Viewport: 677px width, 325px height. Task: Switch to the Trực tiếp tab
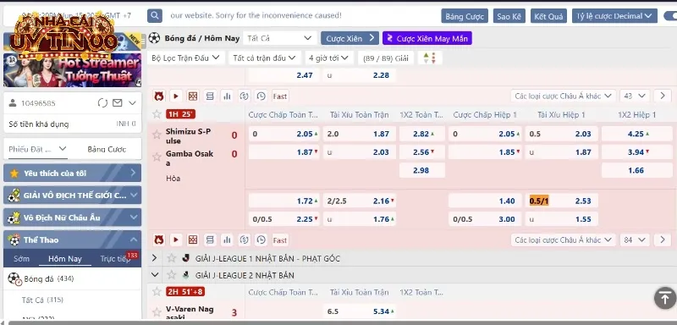pos(115,259)
